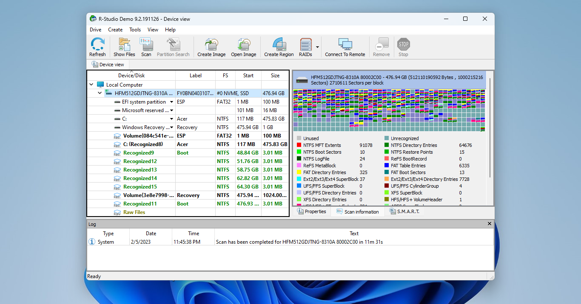Select the Local Computer icon

pyautogui.click(x=100, y=85)
